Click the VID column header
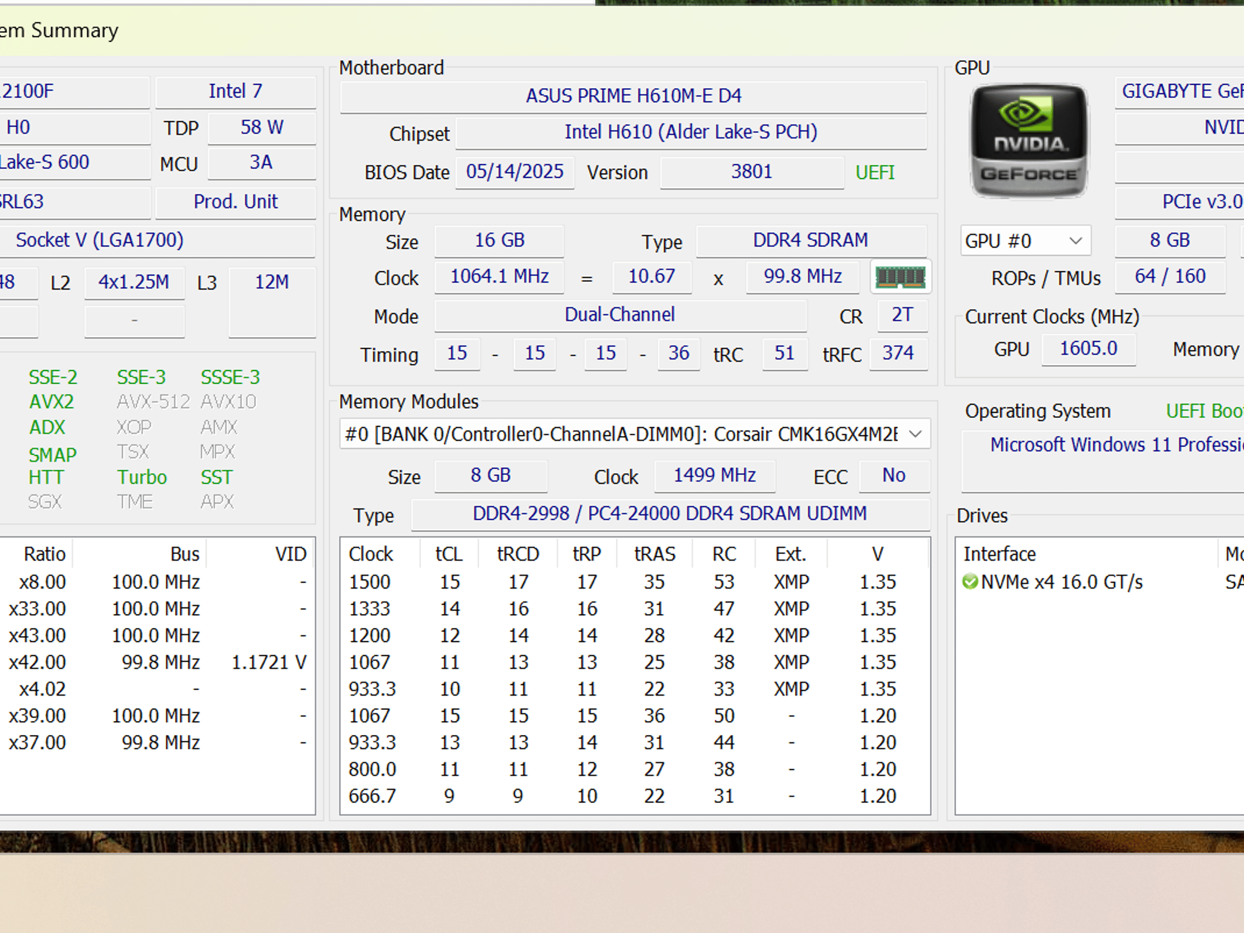The image size is (1244, 933). tap(261, 554)
